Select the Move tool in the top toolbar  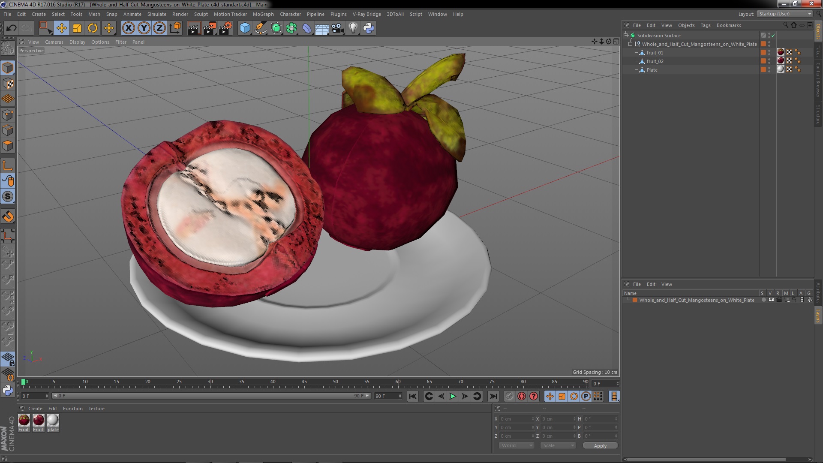pyautogui.click(x=61, y=28)
